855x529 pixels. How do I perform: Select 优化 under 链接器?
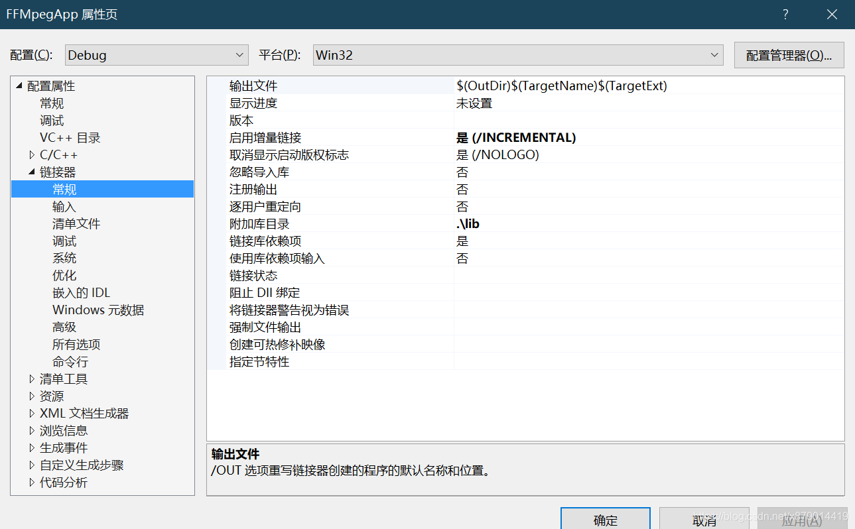click(64, 275)
